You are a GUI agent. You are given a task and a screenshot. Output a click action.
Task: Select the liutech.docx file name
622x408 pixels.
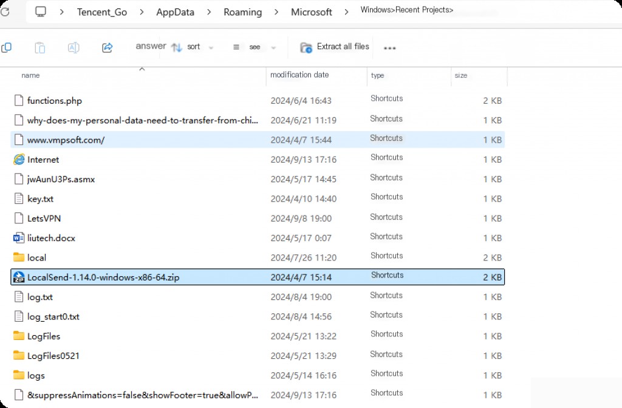51,238
